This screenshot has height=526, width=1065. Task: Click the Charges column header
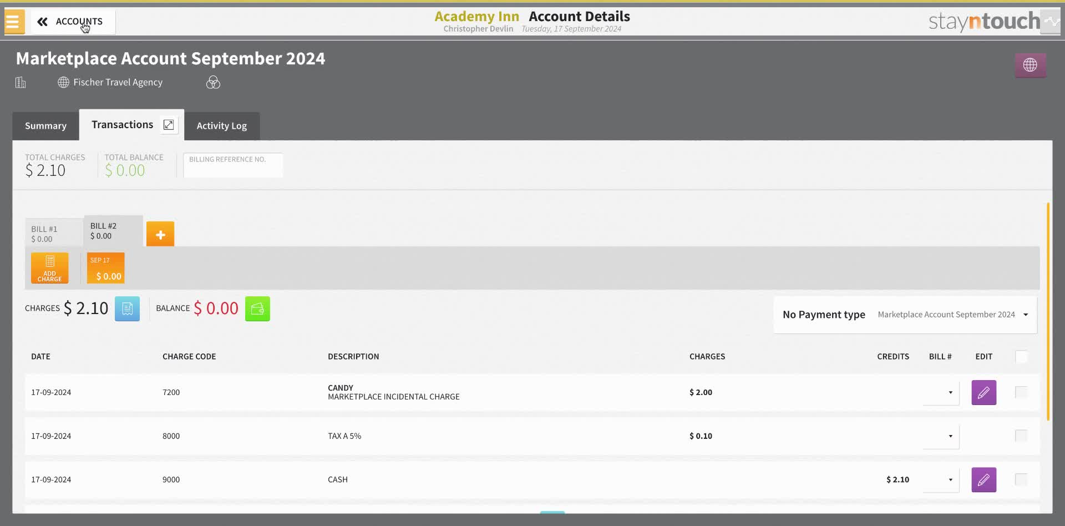tap(707, 357)
